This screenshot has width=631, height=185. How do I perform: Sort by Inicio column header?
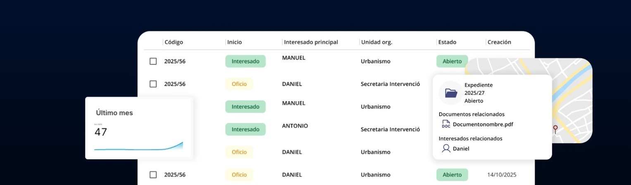(x=234, y=42)
